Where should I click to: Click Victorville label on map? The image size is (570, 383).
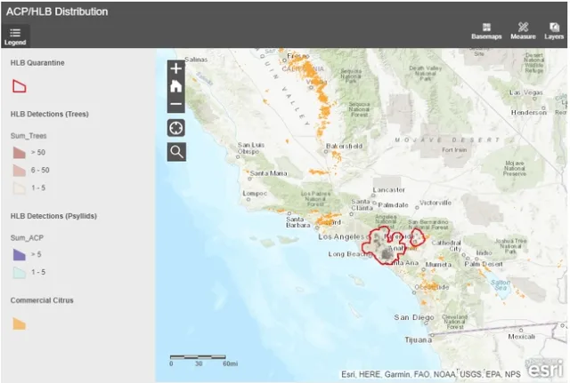436,203
